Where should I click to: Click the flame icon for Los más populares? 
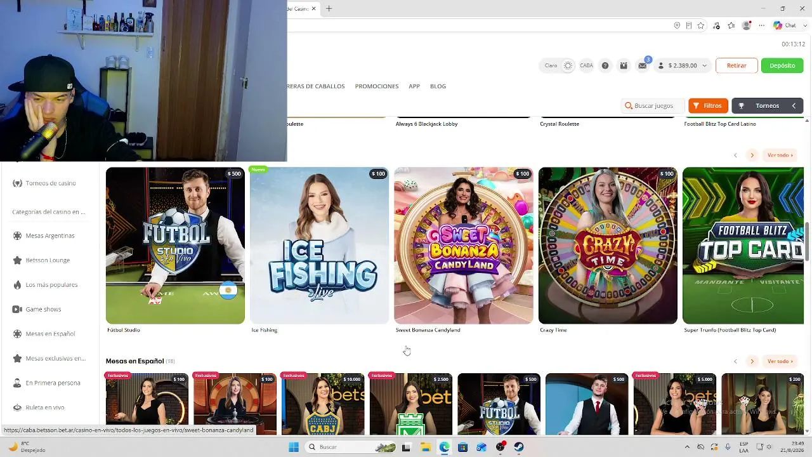pyautogui.click(x=17, y=285)
